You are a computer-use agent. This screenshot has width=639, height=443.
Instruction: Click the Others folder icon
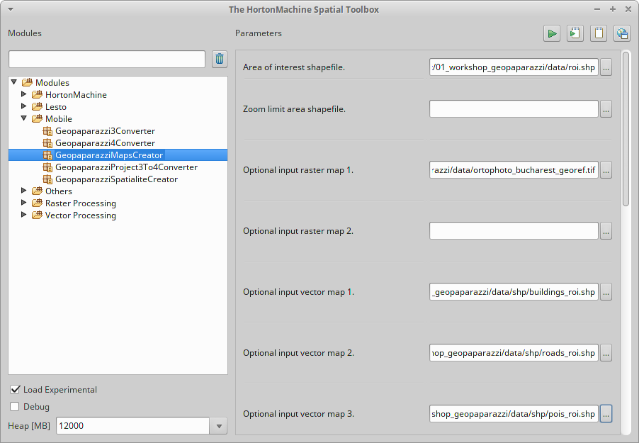point(37,191)
